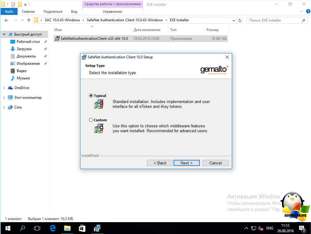Screen dimensions: 311x234
Task: Click the Custom installation icon
Action: click(x=99, y=128)
